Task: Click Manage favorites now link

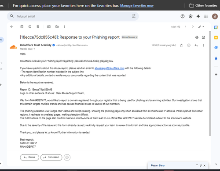Action: tap(137, 6)
